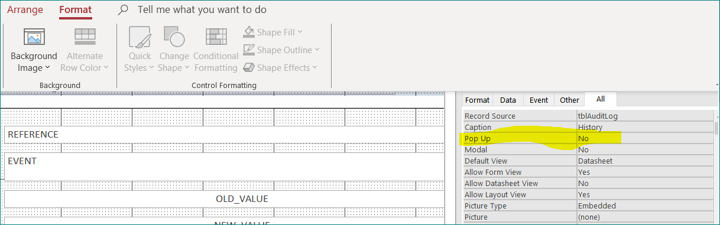Screen dimensions: 720x225
Task: Switch to the Arrange ribbon tab
Action: coord(25,9)
